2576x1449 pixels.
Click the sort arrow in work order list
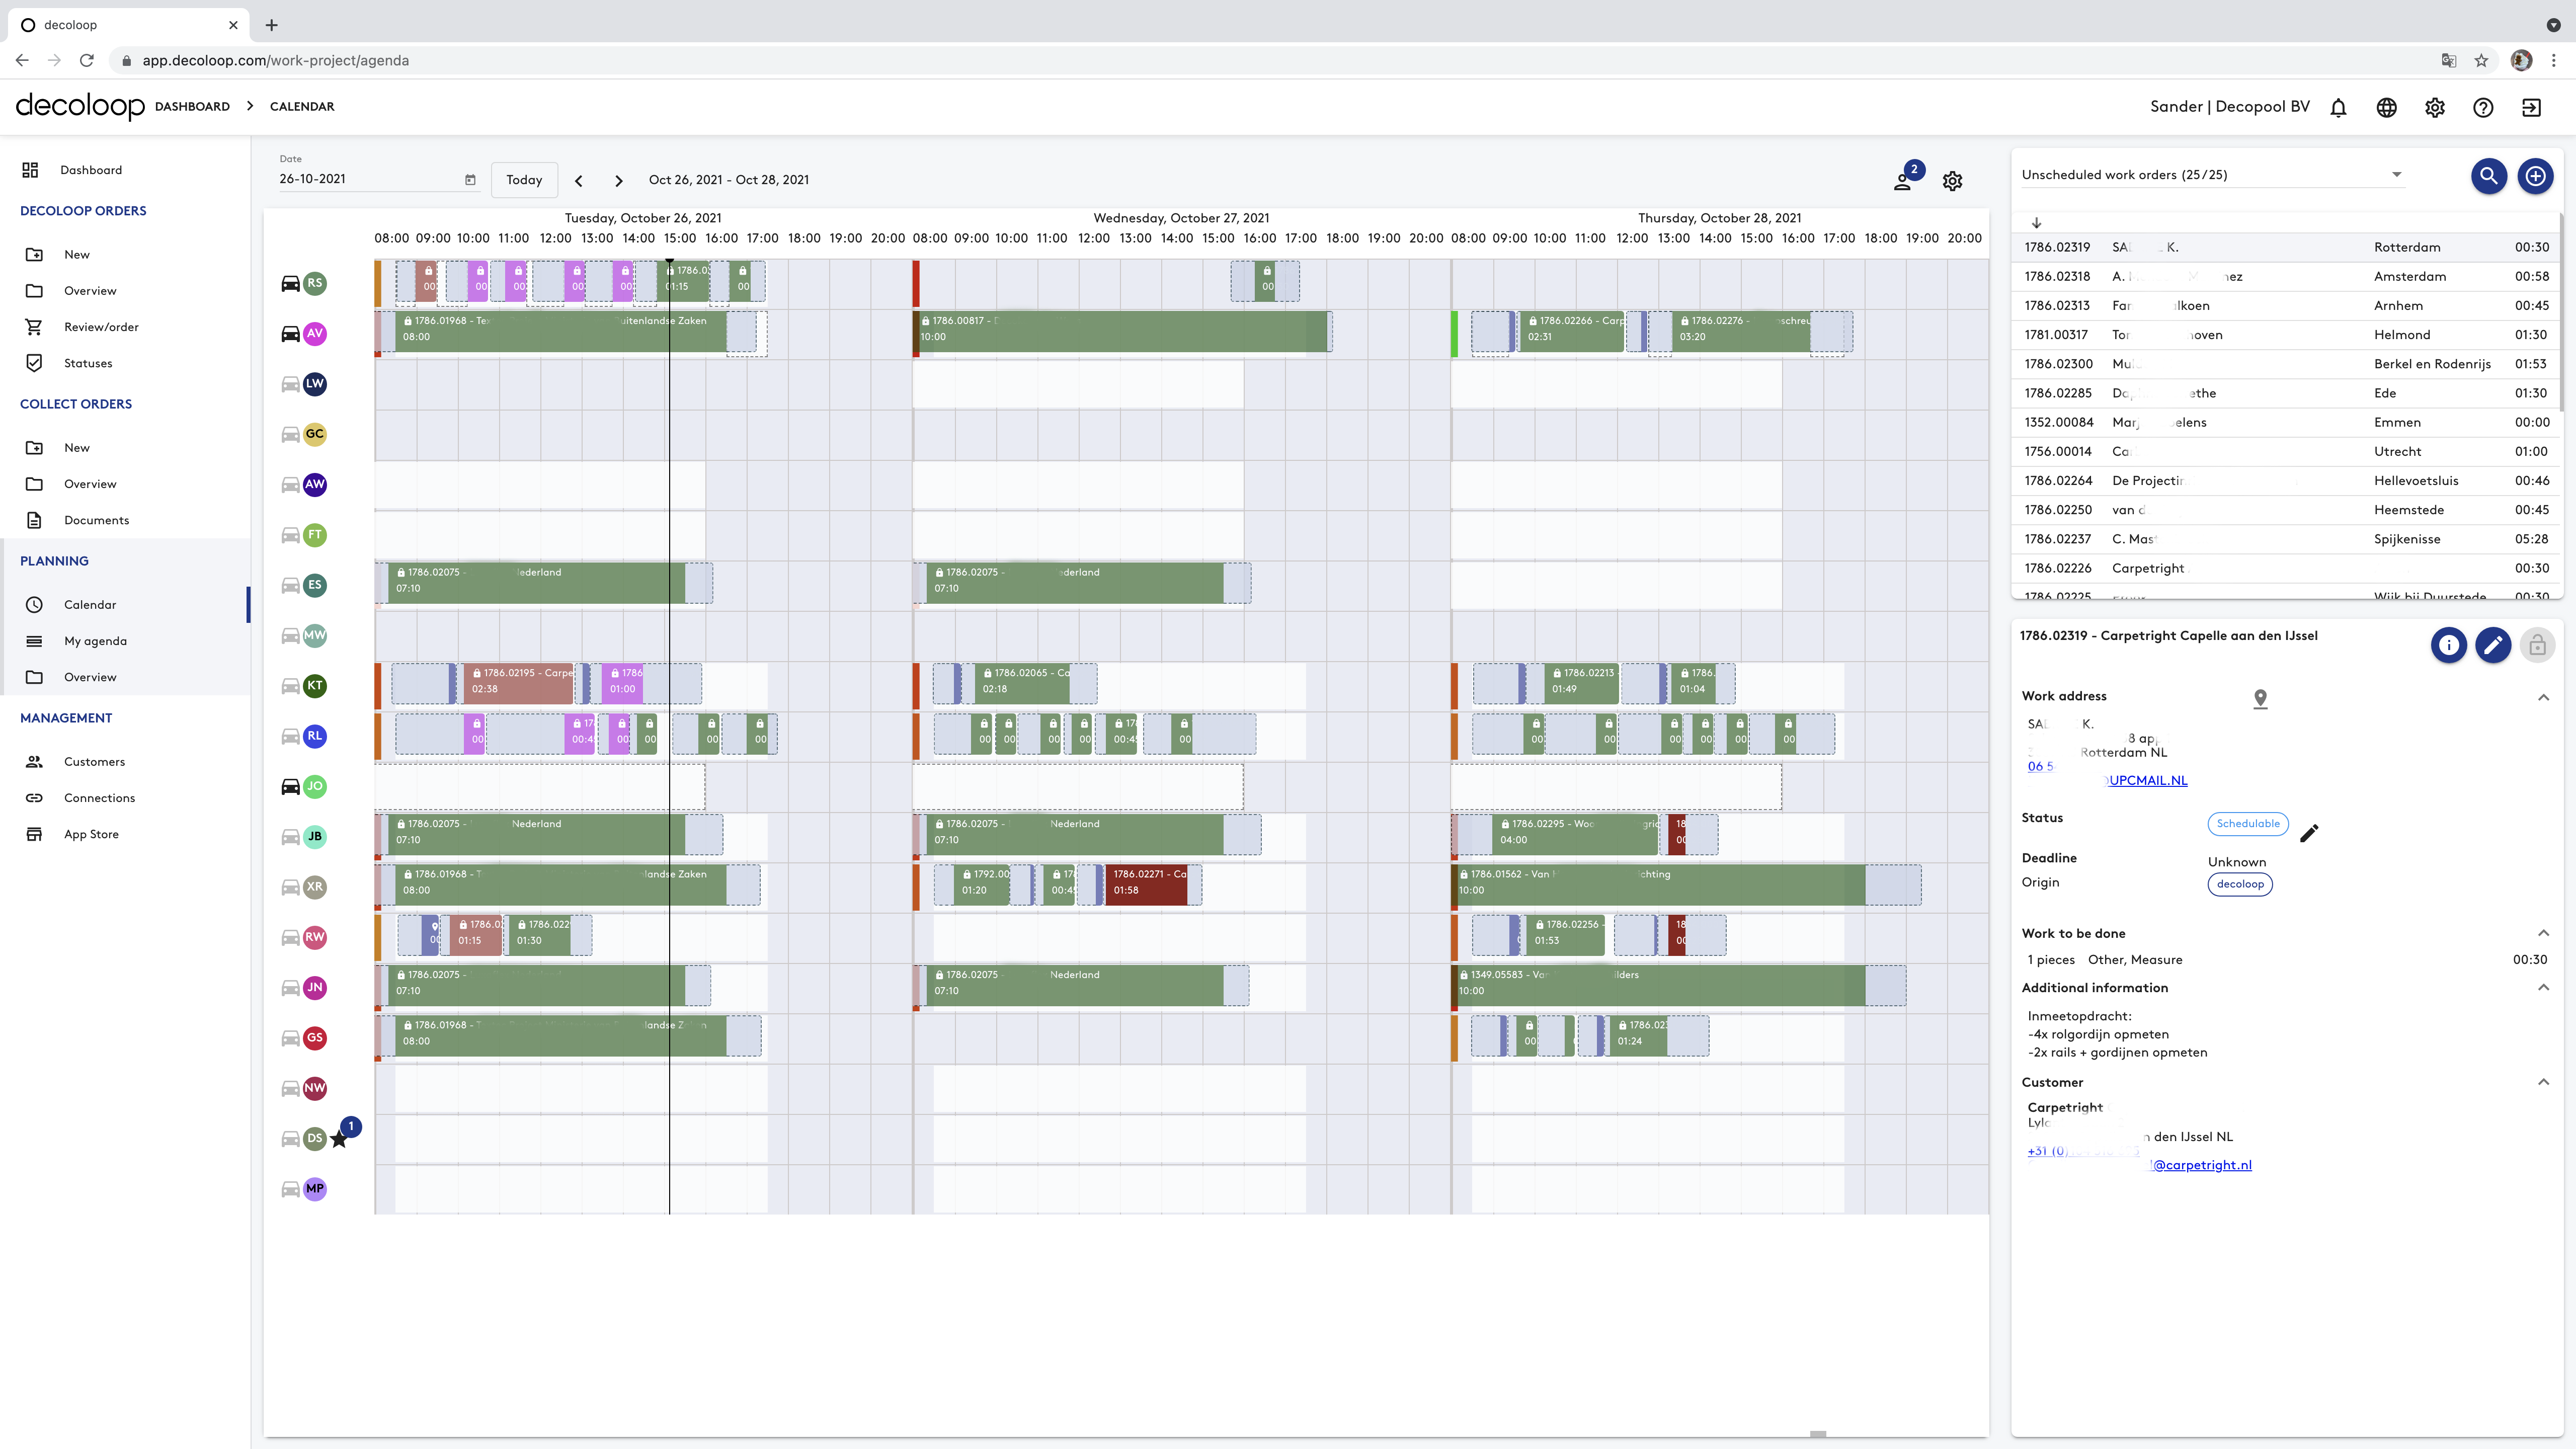2036,223
